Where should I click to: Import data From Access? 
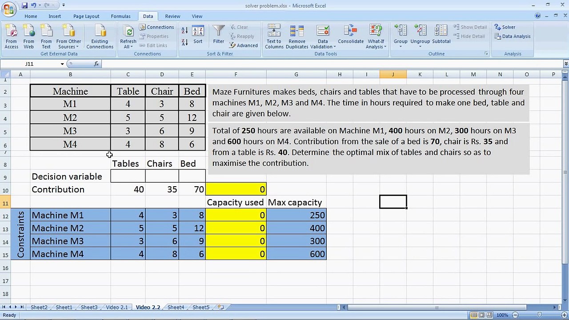[11, 37]
